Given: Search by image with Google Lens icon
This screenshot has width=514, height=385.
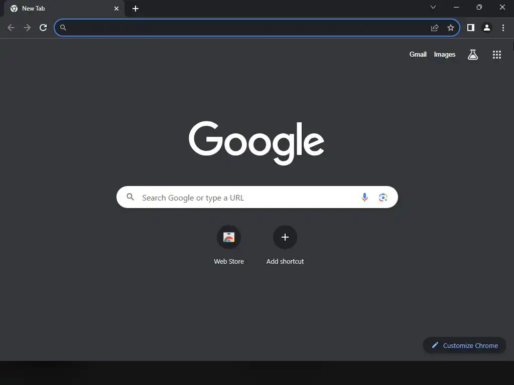Looking at the screenshot, I should [x=383, y=197].
